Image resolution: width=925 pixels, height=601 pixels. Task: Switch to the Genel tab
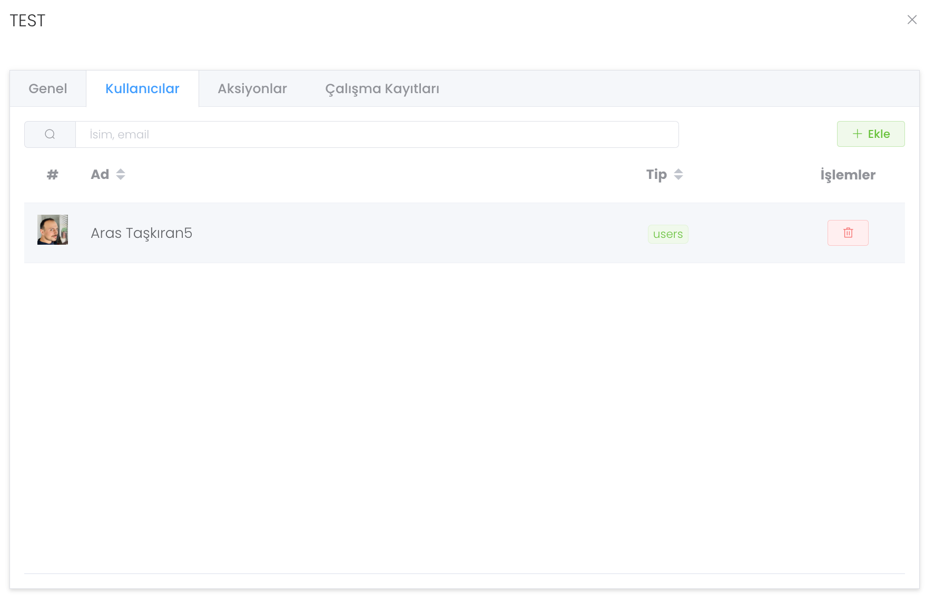[48, 88]
